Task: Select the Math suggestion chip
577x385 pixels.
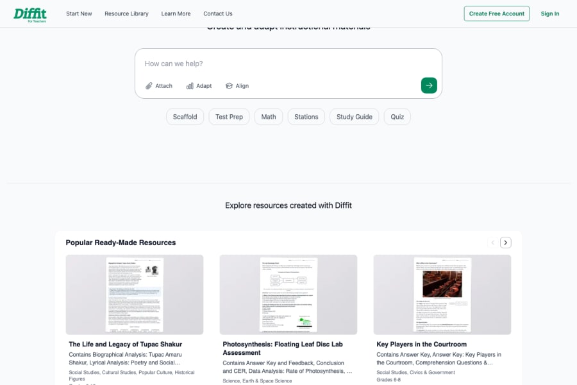Action: (x=268, y=117)
